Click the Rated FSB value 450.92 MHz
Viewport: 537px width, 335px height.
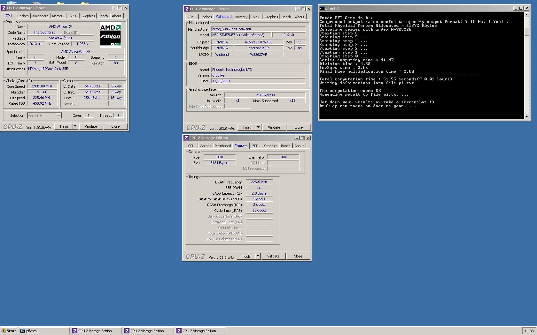click(42, 103)
